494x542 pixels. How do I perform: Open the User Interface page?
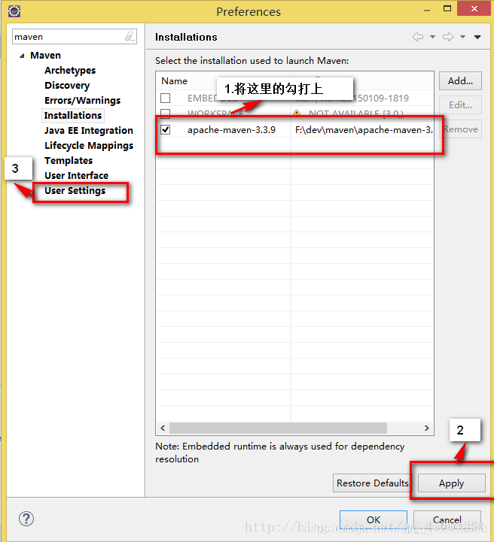[77, 176]
